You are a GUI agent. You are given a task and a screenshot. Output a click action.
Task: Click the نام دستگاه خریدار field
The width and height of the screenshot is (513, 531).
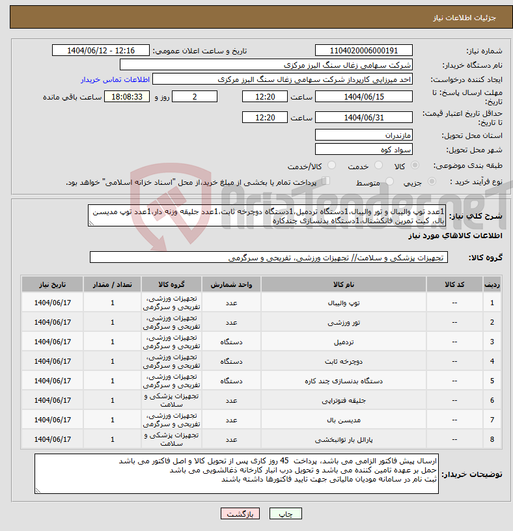[x=266, y=65]
